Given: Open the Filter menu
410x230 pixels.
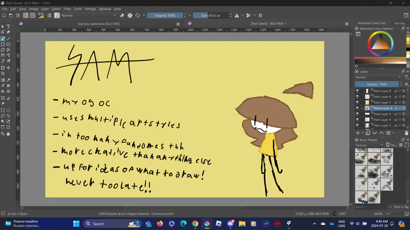Looking at the screenshot, I should click(67, 9).
